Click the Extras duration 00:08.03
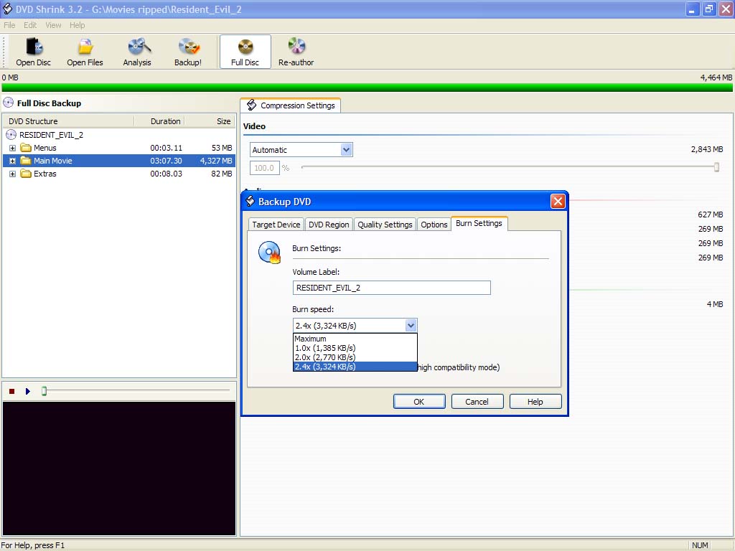735x551 pixels. point(166,174)
